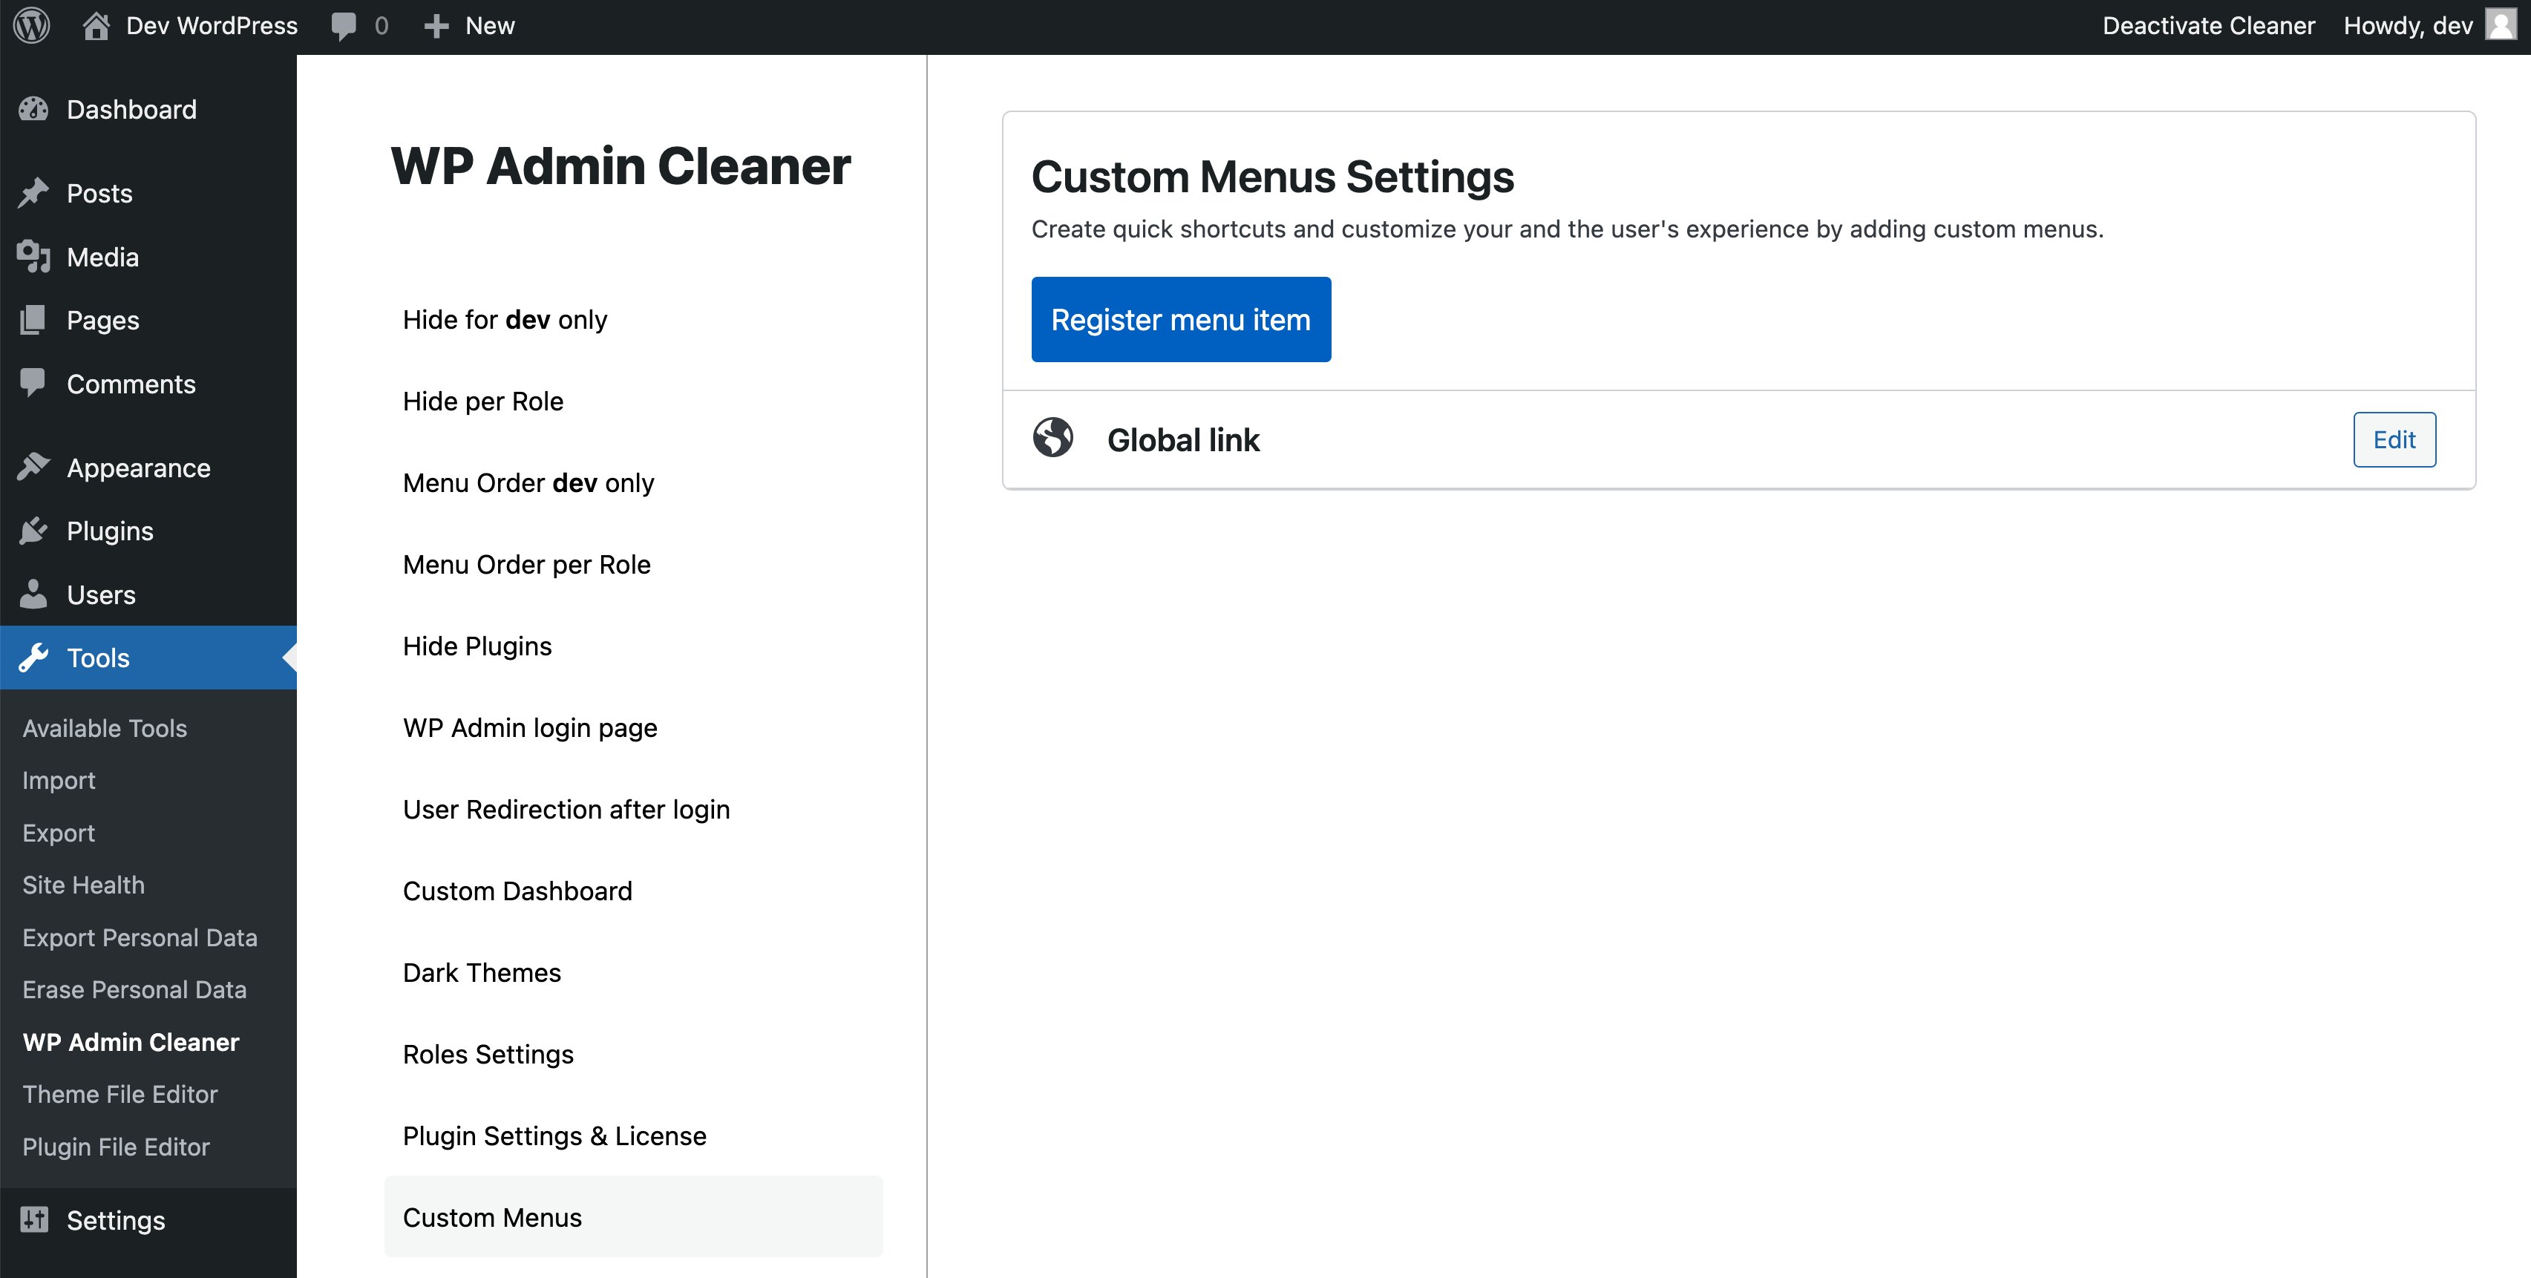
Task: Open Dashboard in the sidebar
Action: tap(131, 109)
